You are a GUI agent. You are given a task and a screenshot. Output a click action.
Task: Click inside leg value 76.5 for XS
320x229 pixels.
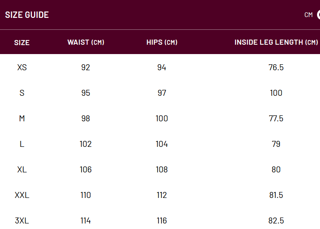[x=276, y=67]
